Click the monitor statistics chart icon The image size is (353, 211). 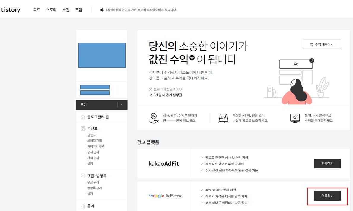[295, 118]
